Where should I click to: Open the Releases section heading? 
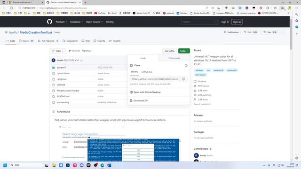pyautogui.click(x=198, y=115)
